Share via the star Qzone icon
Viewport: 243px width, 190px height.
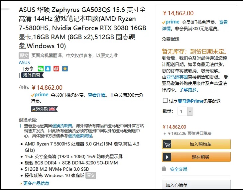click(x=65, y=69)
